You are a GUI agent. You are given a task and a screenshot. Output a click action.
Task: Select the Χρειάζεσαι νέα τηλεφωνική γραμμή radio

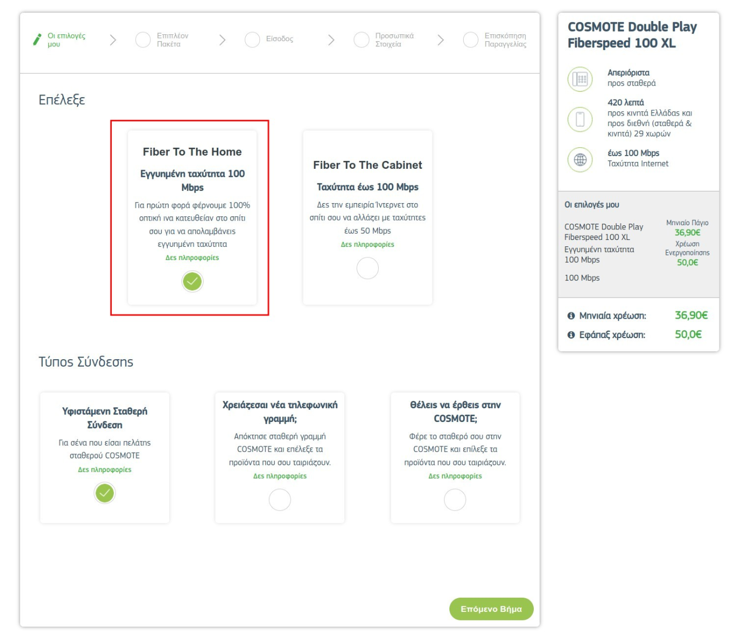(280, 500)
